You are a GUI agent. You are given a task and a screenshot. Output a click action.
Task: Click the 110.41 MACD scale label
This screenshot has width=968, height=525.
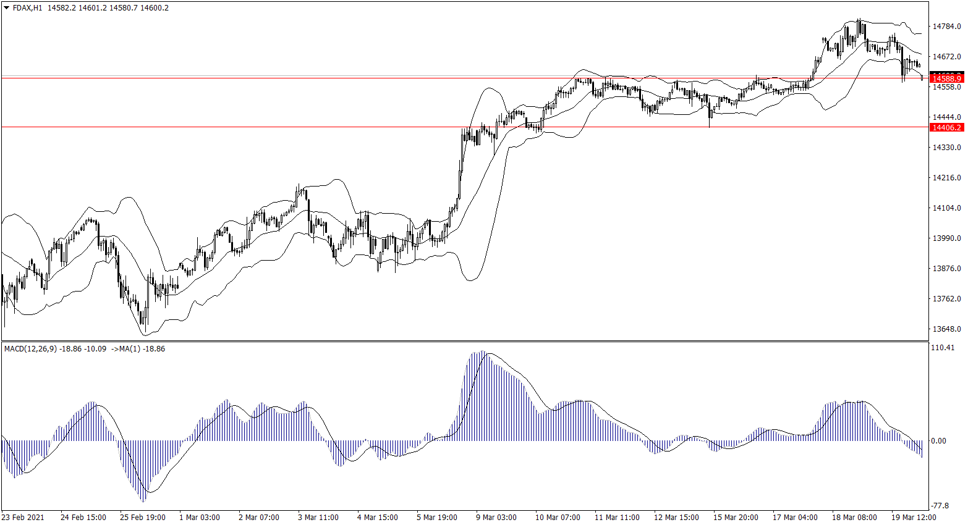943,348
